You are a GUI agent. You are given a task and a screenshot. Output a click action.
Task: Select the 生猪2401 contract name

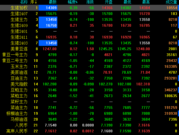[19, 31]
